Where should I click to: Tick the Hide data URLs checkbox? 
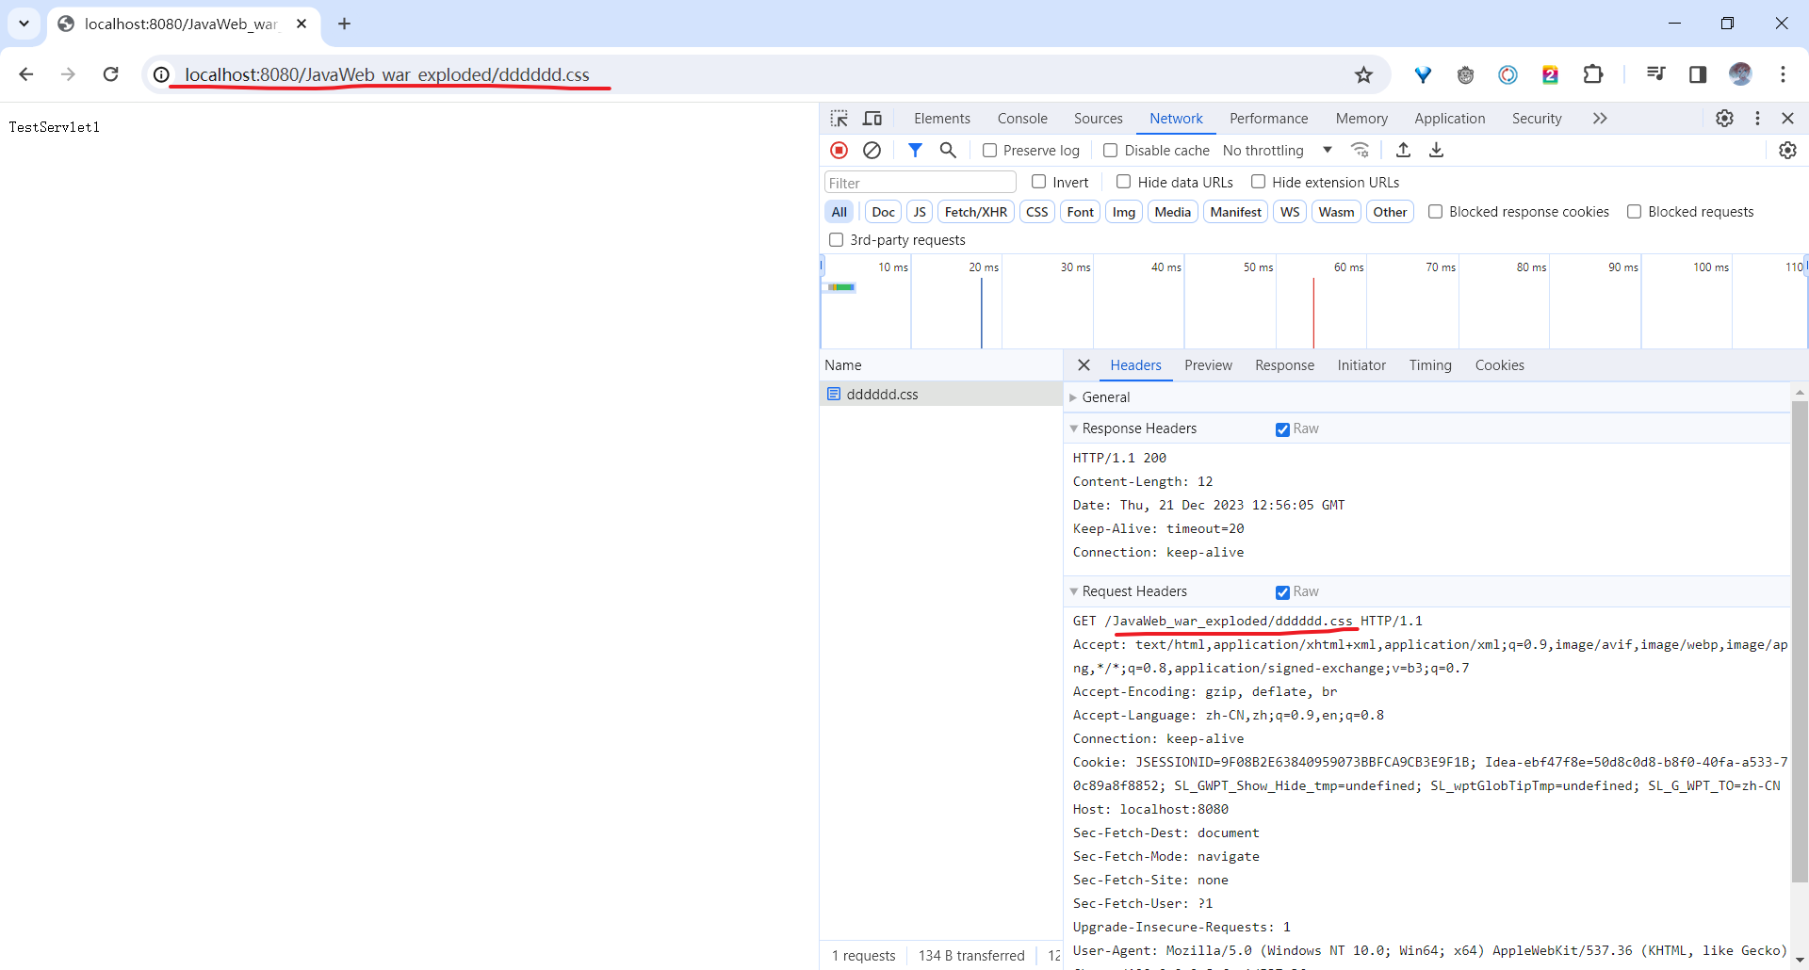point(1123,182)
